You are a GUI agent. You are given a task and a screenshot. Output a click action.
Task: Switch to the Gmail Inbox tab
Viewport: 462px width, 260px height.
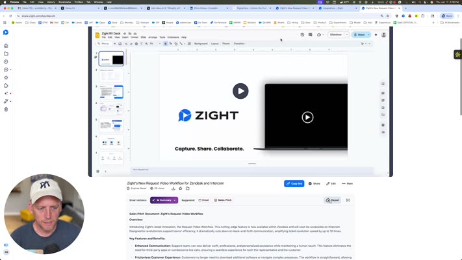pyautogui.click(x=37, y=8)
